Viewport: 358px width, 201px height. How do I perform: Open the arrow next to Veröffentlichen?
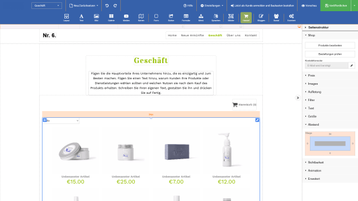tap(354, 6)
